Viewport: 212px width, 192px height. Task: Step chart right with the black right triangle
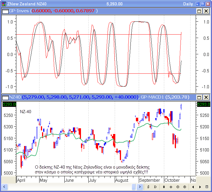(x=200, y=187)
